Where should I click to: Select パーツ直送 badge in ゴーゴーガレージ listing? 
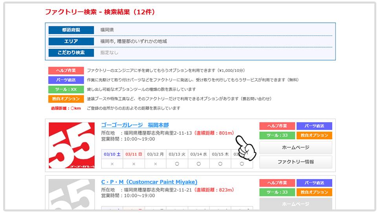point(314,126)
